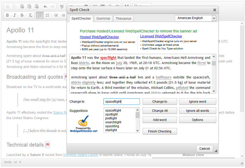Click the spell check ABC icon
Screen dimensions: 245x168
click(62, 7)
